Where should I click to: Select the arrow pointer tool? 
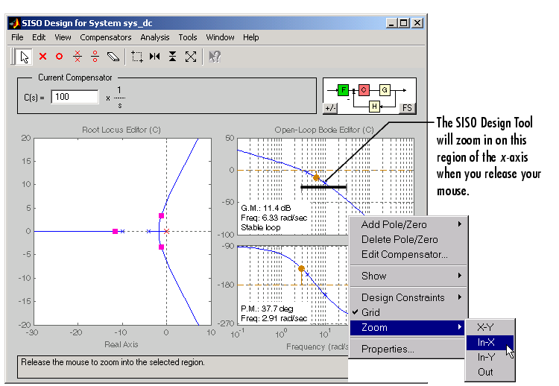(x=24, y=57)
